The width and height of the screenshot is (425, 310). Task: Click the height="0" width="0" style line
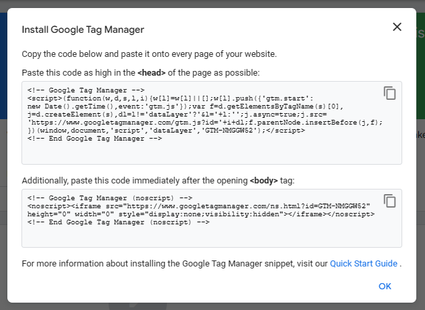coord(200,214)
